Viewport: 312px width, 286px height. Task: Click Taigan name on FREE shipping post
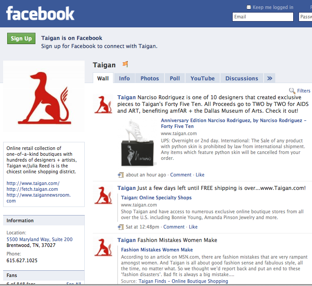[x=126, y=188]
